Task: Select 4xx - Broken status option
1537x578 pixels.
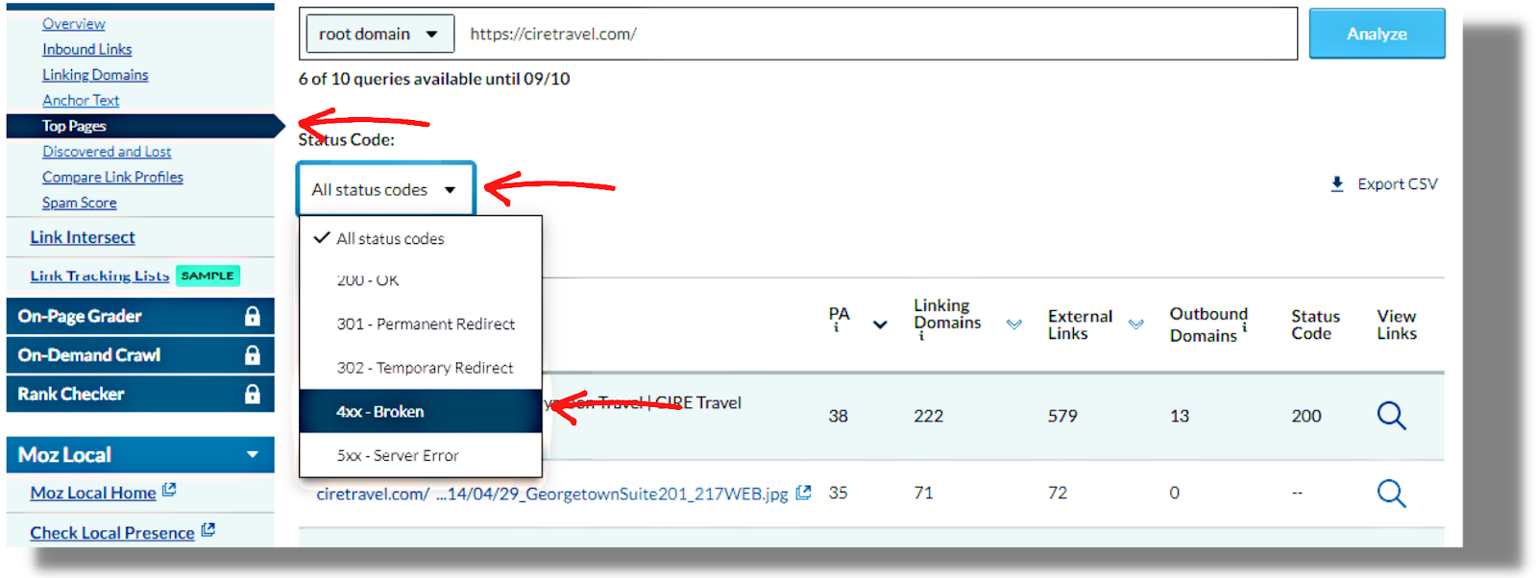Action: (421, 411)
